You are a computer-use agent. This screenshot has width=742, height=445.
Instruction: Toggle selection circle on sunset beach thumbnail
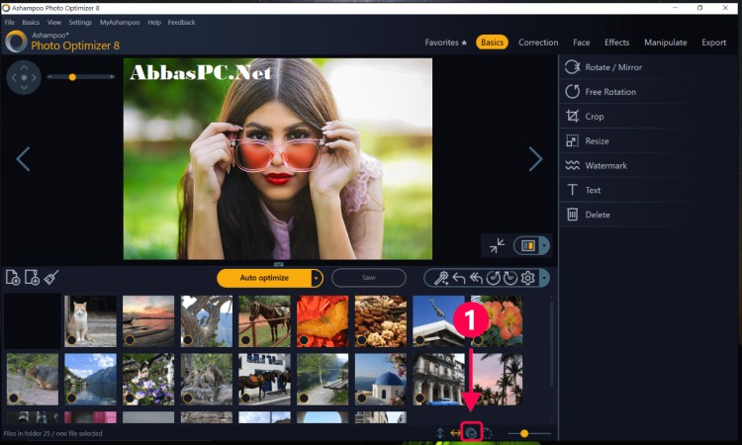pyautogui.click(x=130, y=339)
